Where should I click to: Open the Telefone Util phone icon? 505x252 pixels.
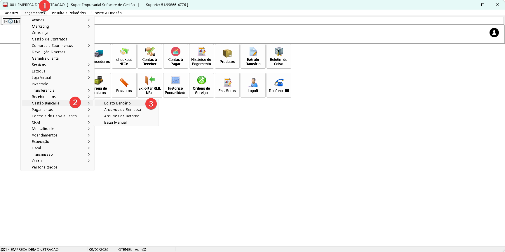coord(279,85)
